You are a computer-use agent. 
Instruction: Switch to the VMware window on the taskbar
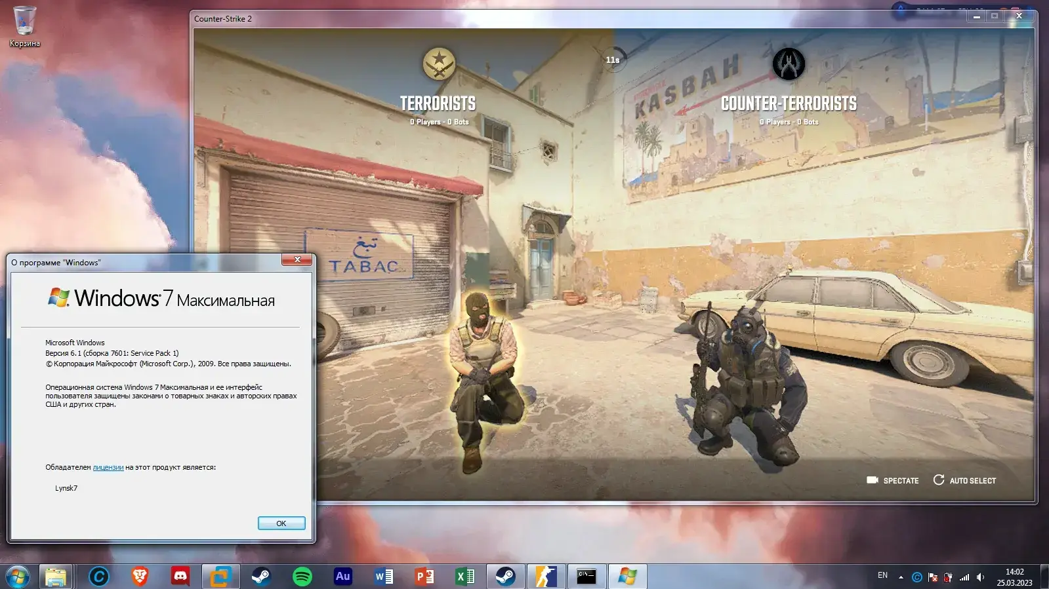[x=220, y=577]
